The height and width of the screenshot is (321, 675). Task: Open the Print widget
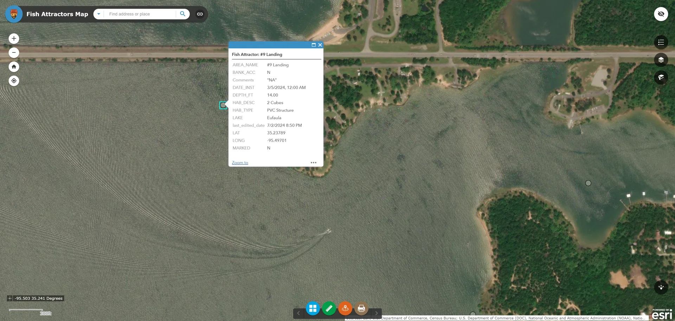point(361,309)
